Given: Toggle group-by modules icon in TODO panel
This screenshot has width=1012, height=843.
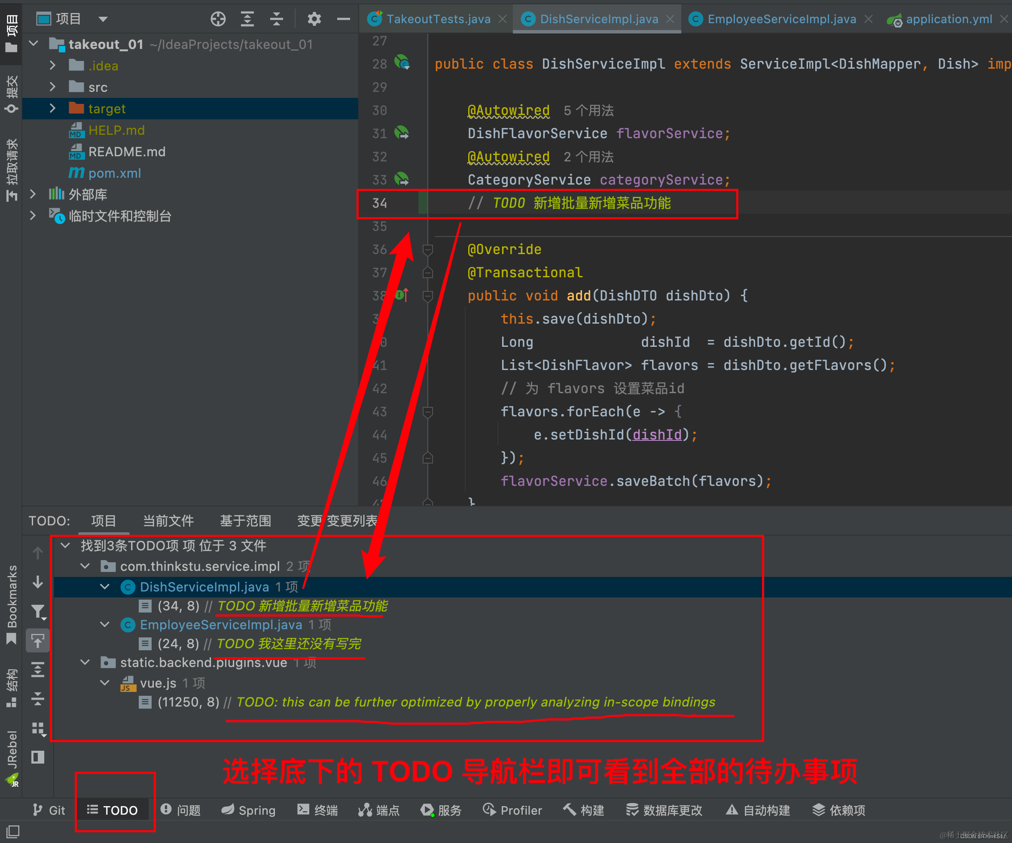Looking at the screenshot, I should click(38, 728).
